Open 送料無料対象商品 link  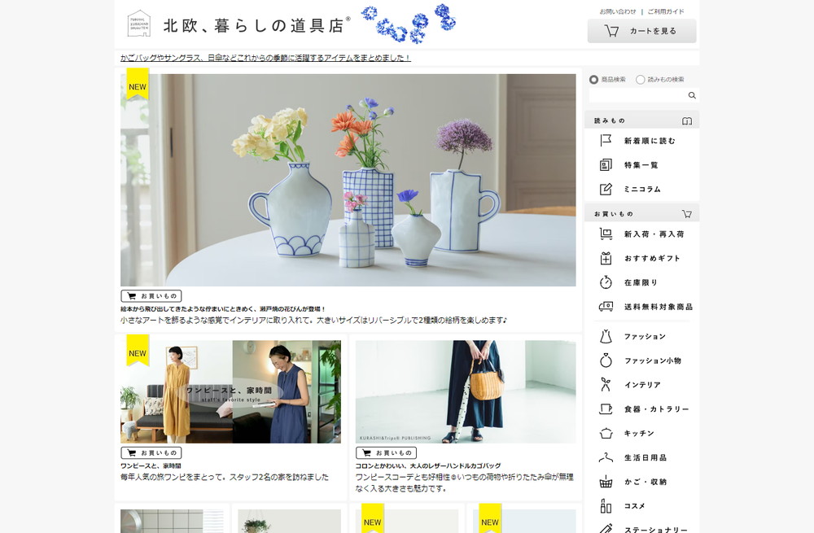point(659,307)
